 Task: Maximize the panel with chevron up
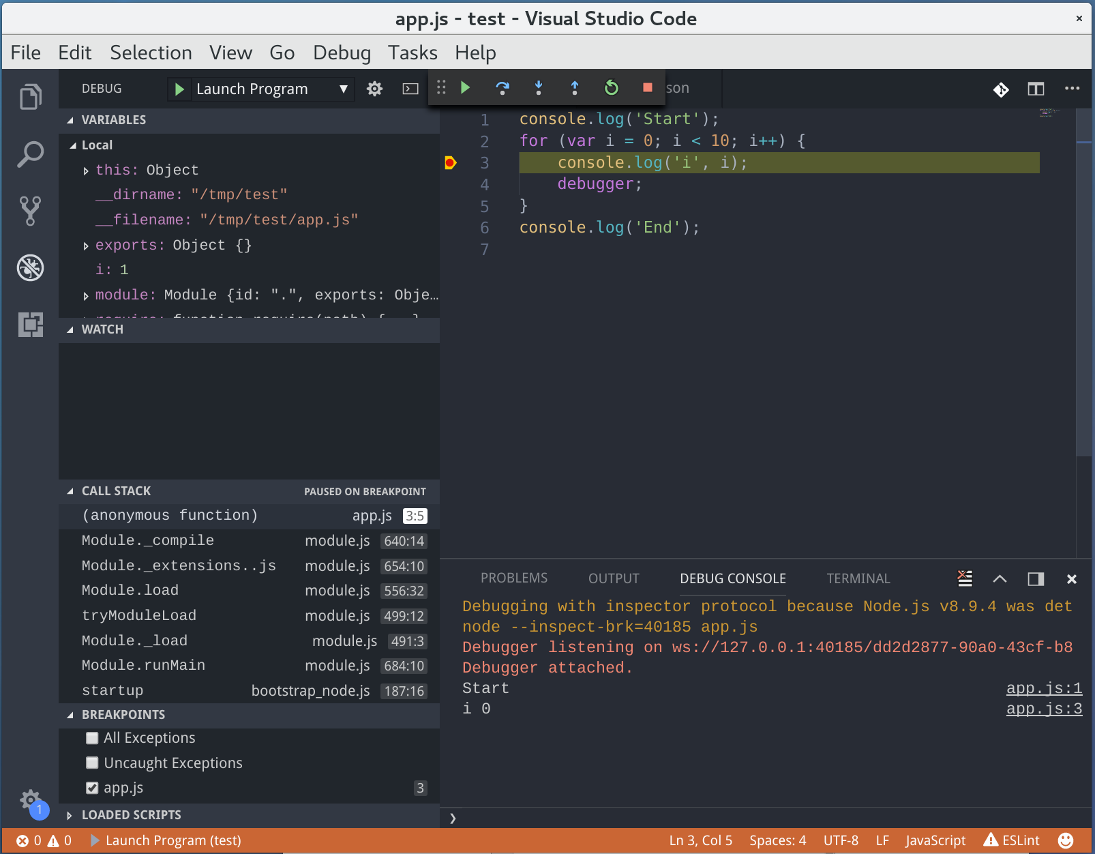[x=1000, y=579]
